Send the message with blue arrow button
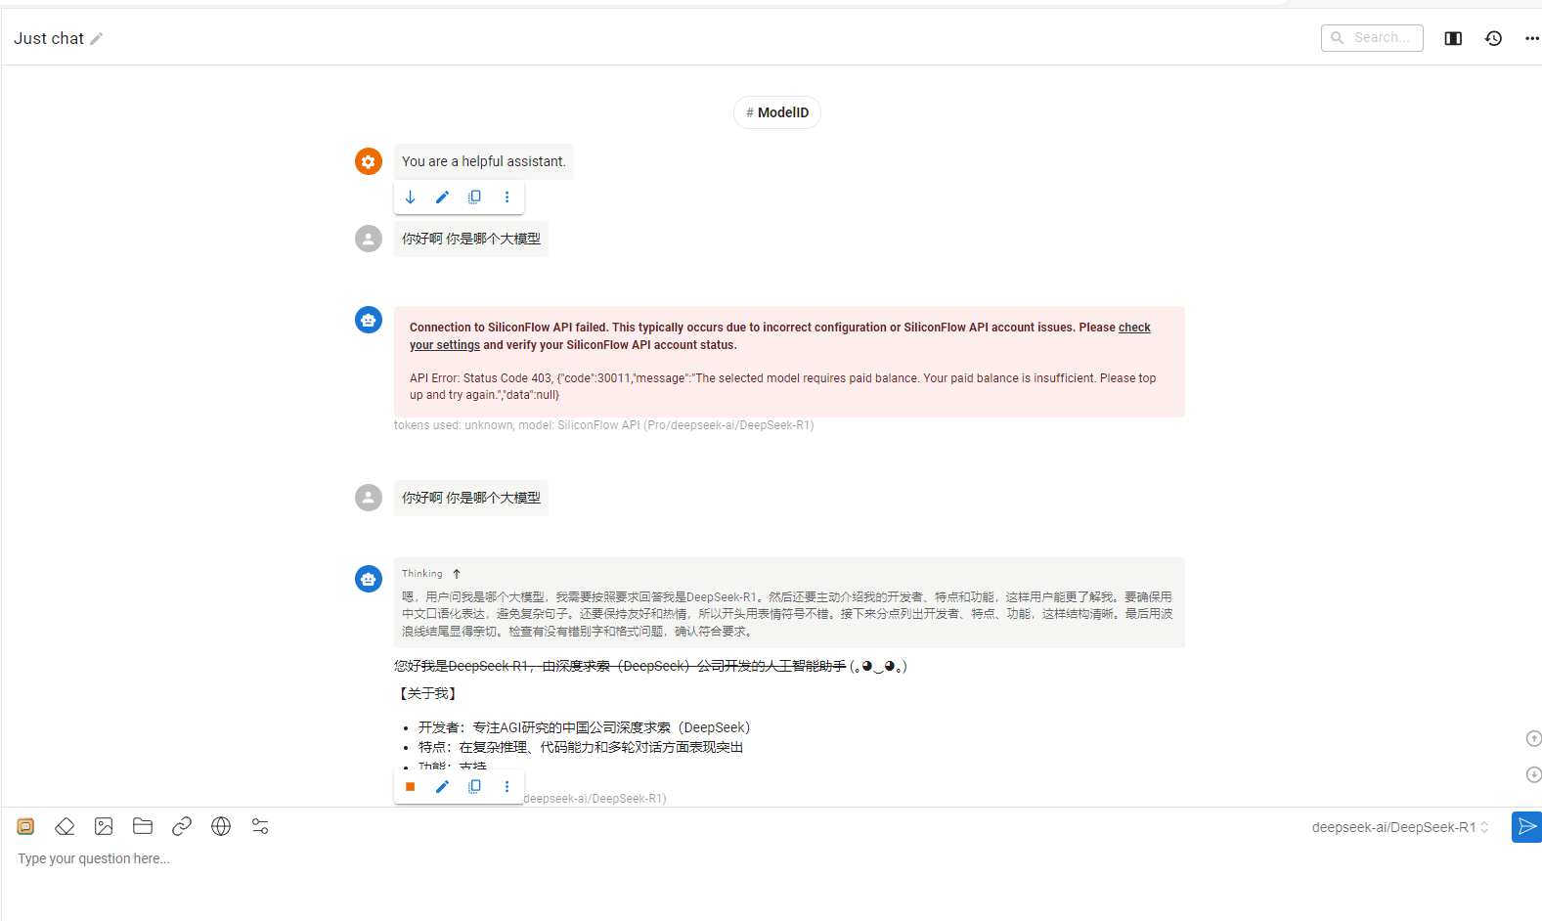The width and height of the screenshot is (1542, 921). [1526, 827]
